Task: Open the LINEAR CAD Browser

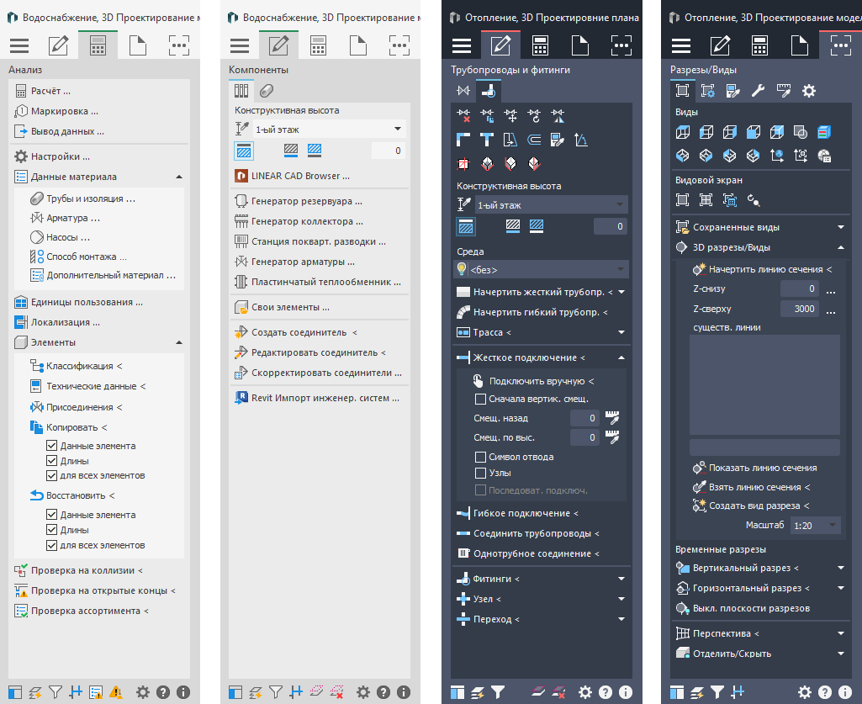Action: tap(299, 176)
